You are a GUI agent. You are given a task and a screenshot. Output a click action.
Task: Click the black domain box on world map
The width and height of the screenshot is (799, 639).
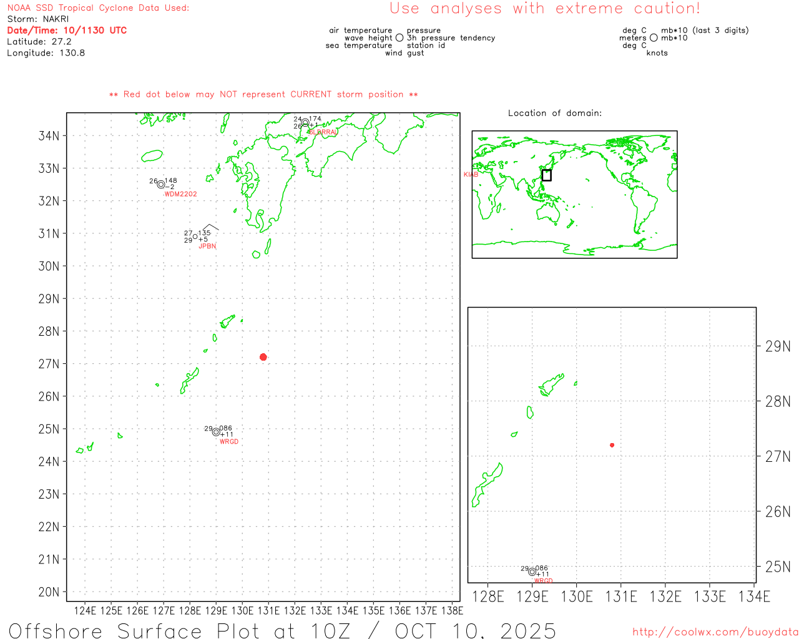tap(546, 175)
